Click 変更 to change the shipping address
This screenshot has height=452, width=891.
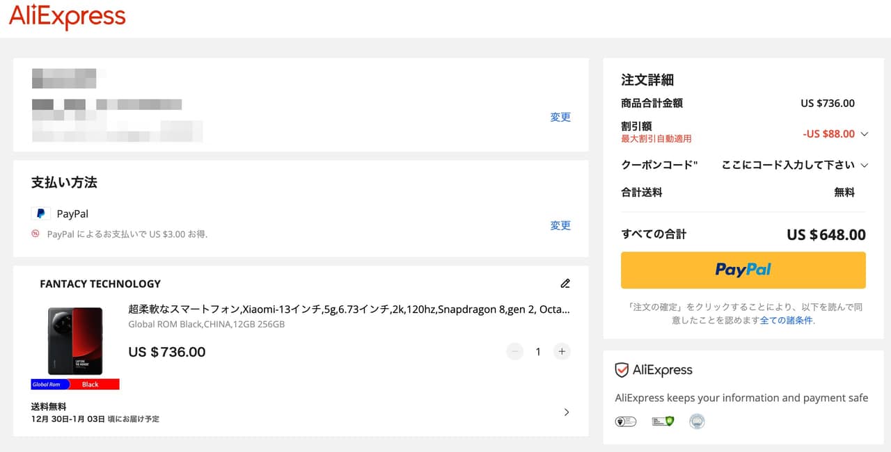pos(560,117)
